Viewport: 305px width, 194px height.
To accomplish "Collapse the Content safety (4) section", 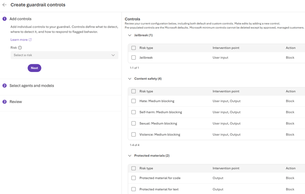I will 130,79.
